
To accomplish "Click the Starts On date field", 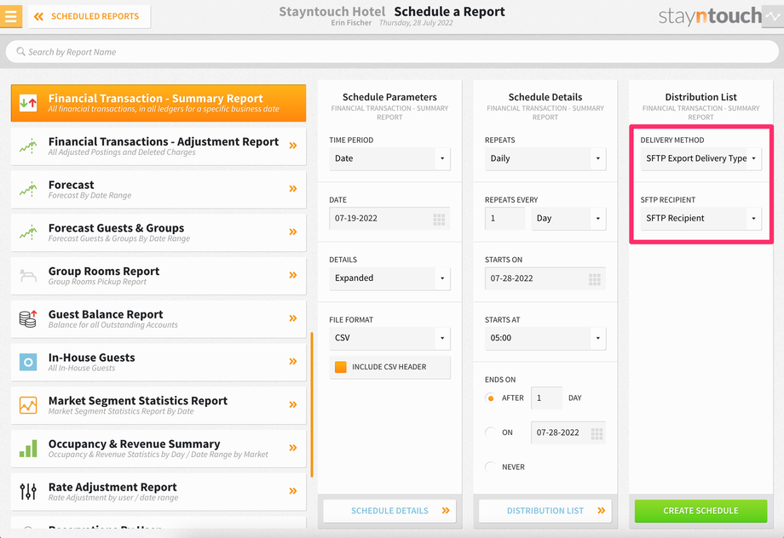I will click(545, 278).
